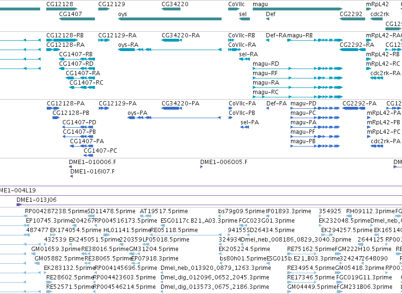Click the magu-RC transcript label
Viewport: 402px width, 294px height.
pyautogui.click(x=265, y=92)
